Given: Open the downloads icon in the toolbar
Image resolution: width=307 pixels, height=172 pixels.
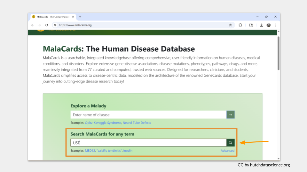Looking at the screenshot, I should [x=261, y=25].
